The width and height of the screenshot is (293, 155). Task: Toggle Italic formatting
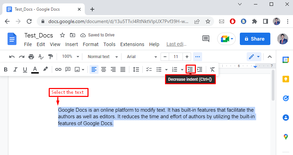tap(15, 69)
